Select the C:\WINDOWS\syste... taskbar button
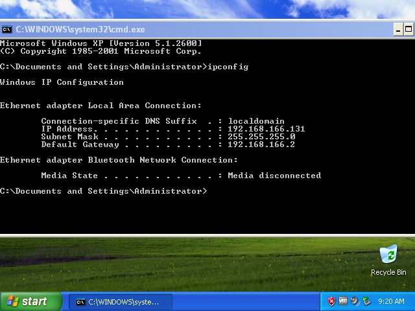The width and height of the screenshot is (415, 311). coord(121,302)
